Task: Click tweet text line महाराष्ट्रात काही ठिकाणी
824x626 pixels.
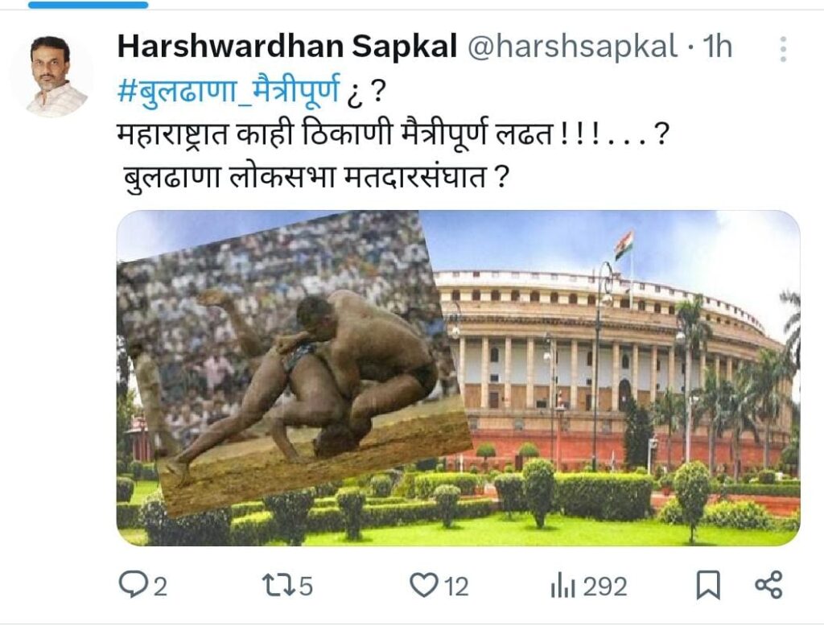Action: click(x=254, y=134)
